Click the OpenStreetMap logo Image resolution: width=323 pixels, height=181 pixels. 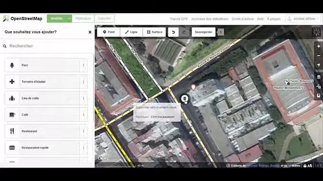click(x=22, y=19)
